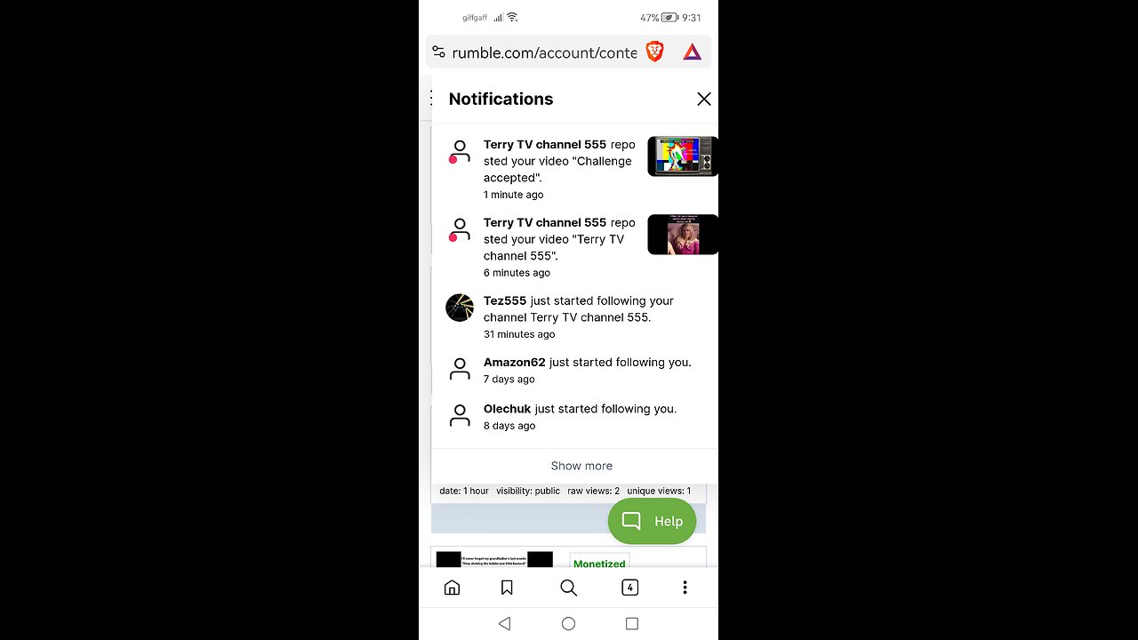Image resolution: width=1138 pixels, height=640 pixels.
Task: Open the three-dot browser menu
Action: (685, 588)
